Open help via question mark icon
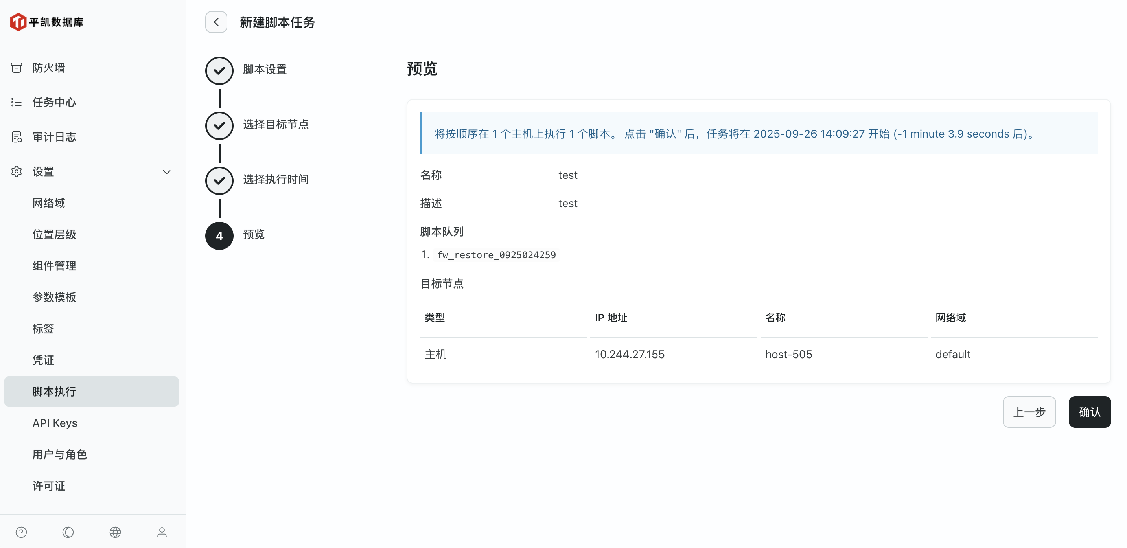Image resolution: width=1127 pixels, height=548 pixels. pos(21,532)
